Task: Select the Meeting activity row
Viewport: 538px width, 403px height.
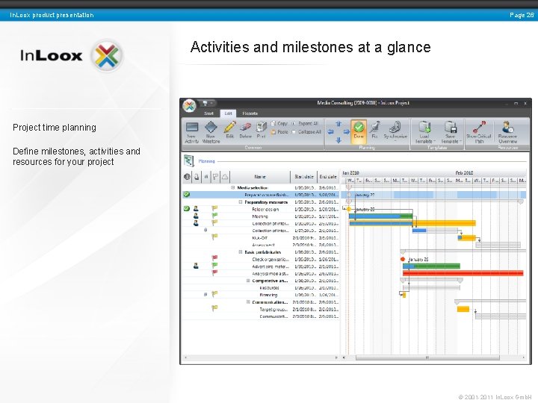Action: point(261,216)
